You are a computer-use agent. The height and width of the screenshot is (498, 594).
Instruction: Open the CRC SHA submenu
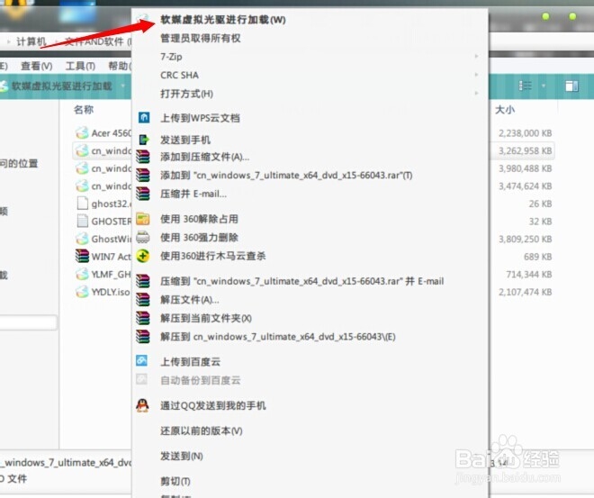point(179,75)
